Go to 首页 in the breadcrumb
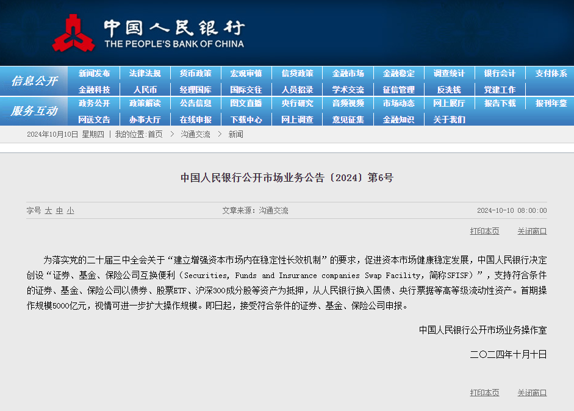The height and width of the screenshot is (411, 574). (155, 134)
